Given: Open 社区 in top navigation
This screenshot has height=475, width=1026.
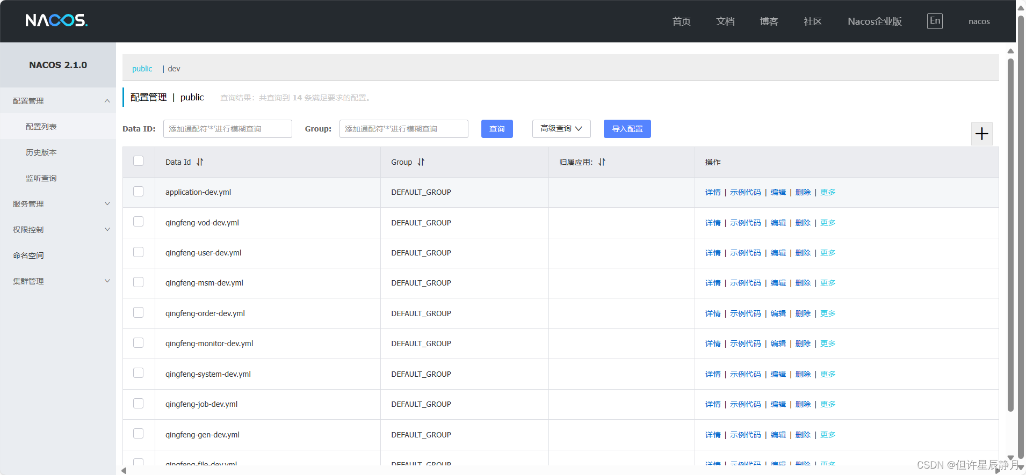Looking at the screenshot, I should [813, 21].
